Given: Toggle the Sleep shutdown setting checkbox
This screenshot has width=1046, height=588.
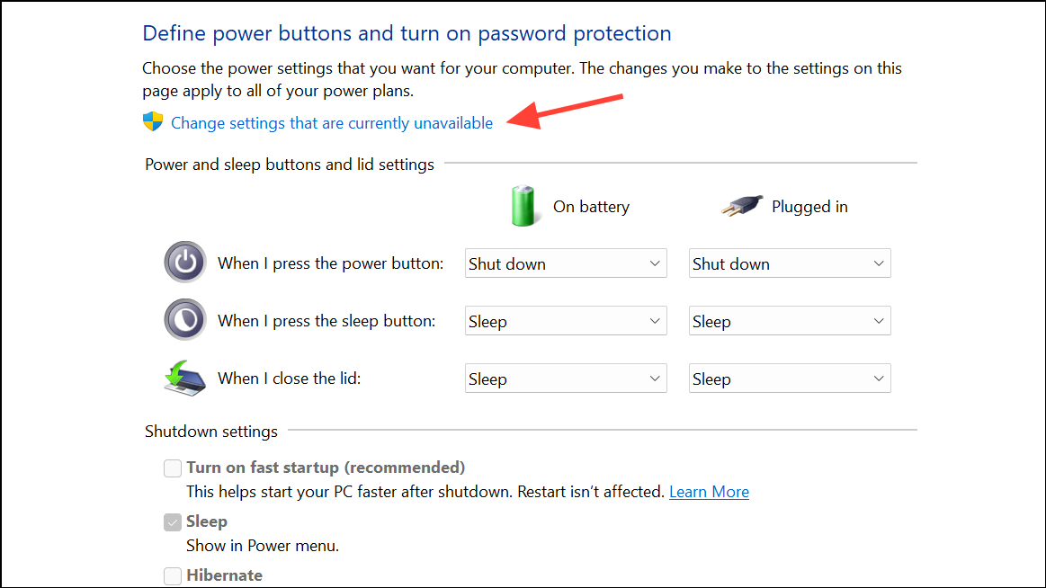Looking at the screenshot, I should pyautogui.click(x=172, y=521).
